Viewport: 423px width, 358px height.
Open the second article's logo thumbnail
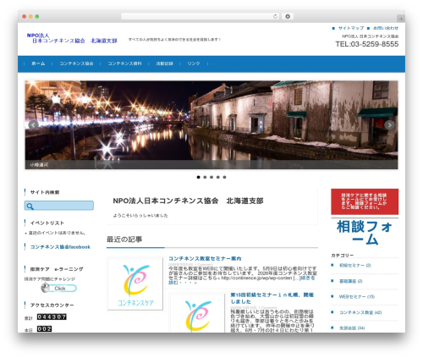(197, 313)
